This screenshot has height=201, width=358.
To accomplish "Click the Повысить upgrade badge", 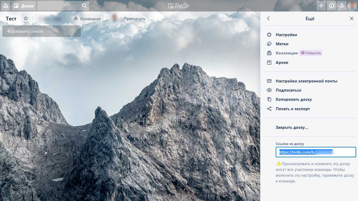I will 311,53.
